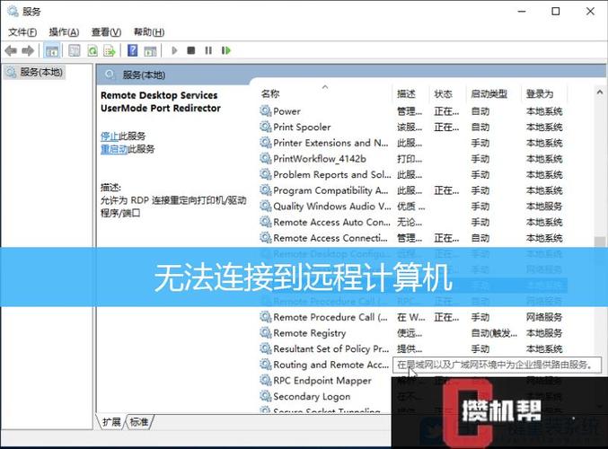The height and width of the screenshot is (449, 608).
Task: Select Resultant Set of Policy Pr... service
Action: [413, 349]
